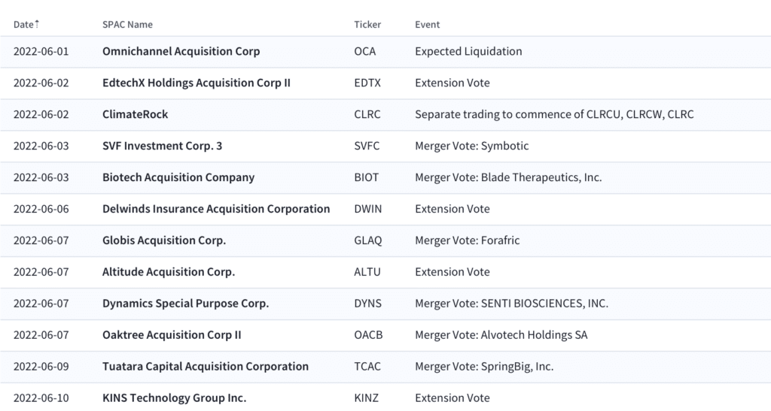Open KINS Technology Group Inc. entry
This screenshot has width=771, height=411.
point(174,397)
